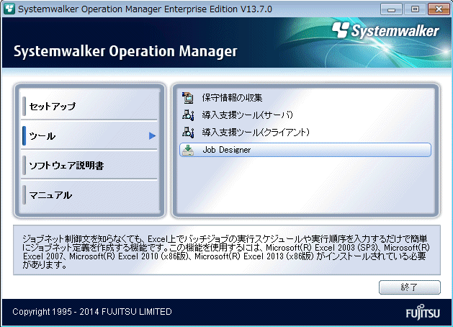
Task: Open the マニュアル section
Action: [x=90, y=195]
